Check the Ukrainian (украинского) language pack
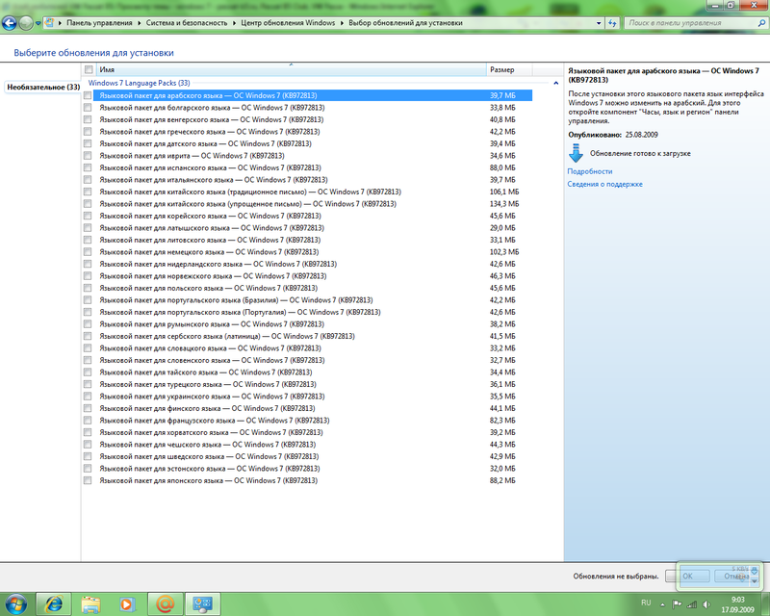The height and width of the screenshot is (616, 770). [88, 396]
